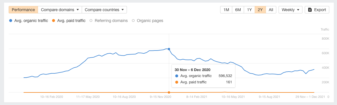
Task: Toggle Avg. paid traffic orange dot
Action: tap(54, 21)
